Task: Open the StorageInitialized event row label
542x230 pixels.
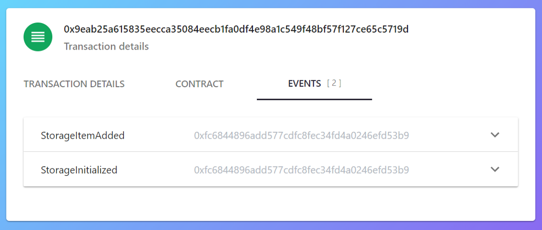Action: point(79,170)
